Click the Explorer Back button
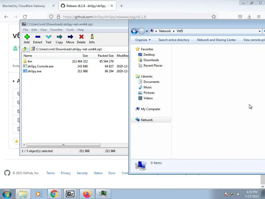This screenshot has height=199, width=265. point(134,31)
